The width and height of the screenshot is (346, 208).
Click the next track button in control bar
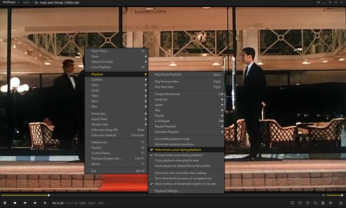(35, 203)
